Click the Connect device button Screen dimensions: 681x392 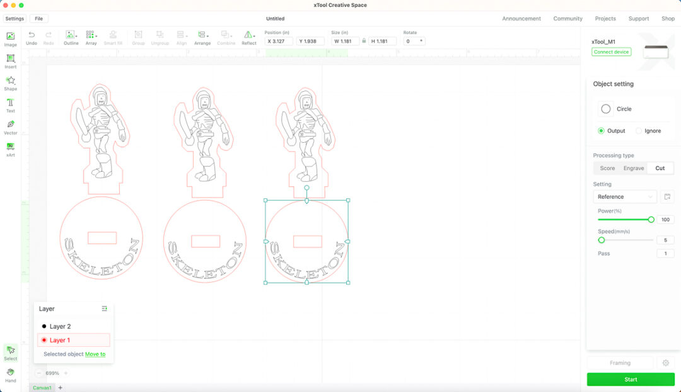(611, 52)
